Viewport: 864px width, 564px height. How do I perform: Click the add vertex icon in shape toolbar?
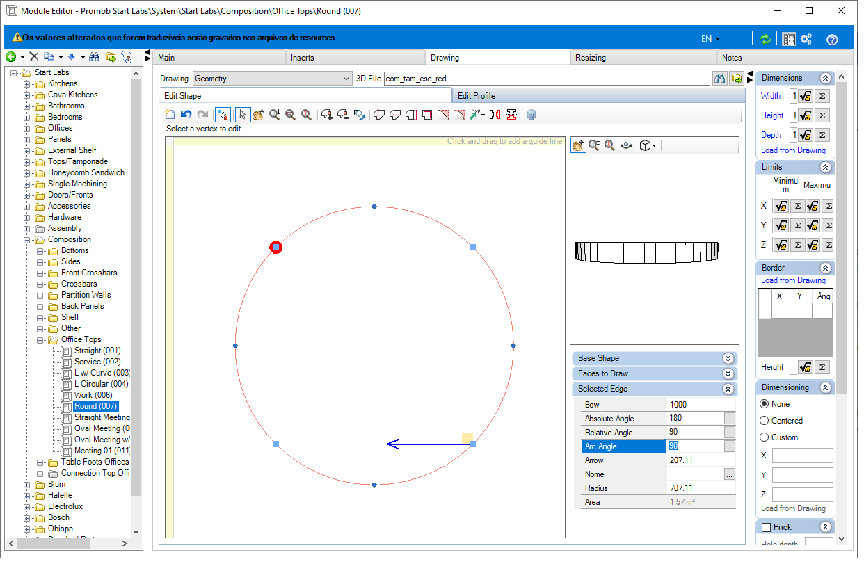pyautogui.click(x=326, y=115)
